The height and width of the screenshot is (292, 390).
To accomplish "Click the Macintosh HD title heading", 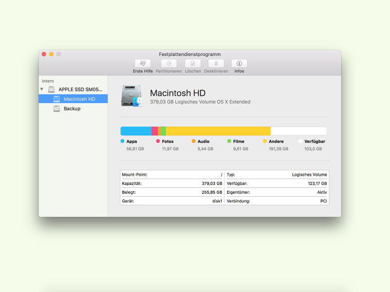I will click(177, 93).
